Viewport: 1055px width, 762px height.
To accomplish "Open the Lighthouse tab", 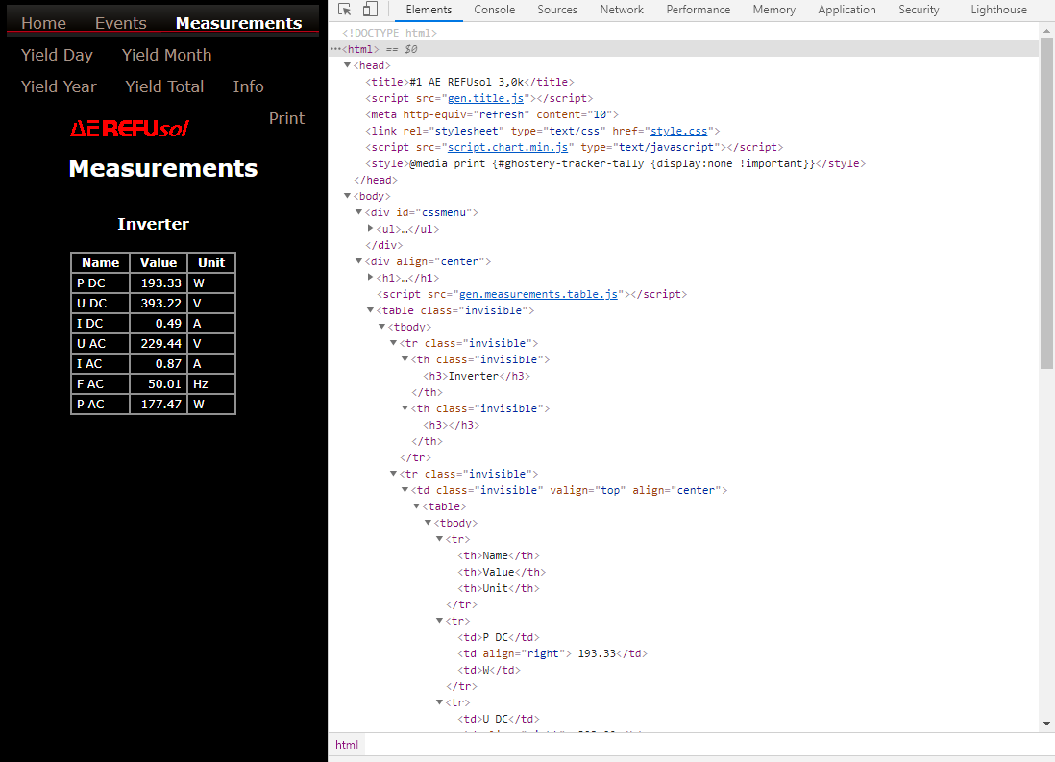I will point(998,10).
